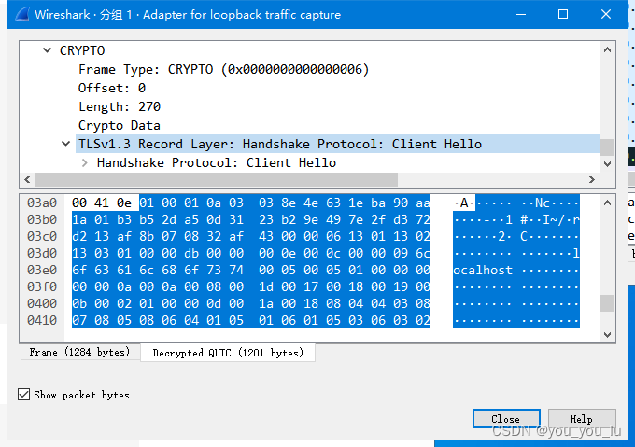Switch to Decrypted QUIC (1201 bytes) tab

[228, 353]
